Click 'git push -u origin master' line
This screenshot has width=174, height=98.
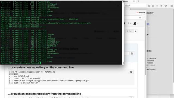point(24,83)
